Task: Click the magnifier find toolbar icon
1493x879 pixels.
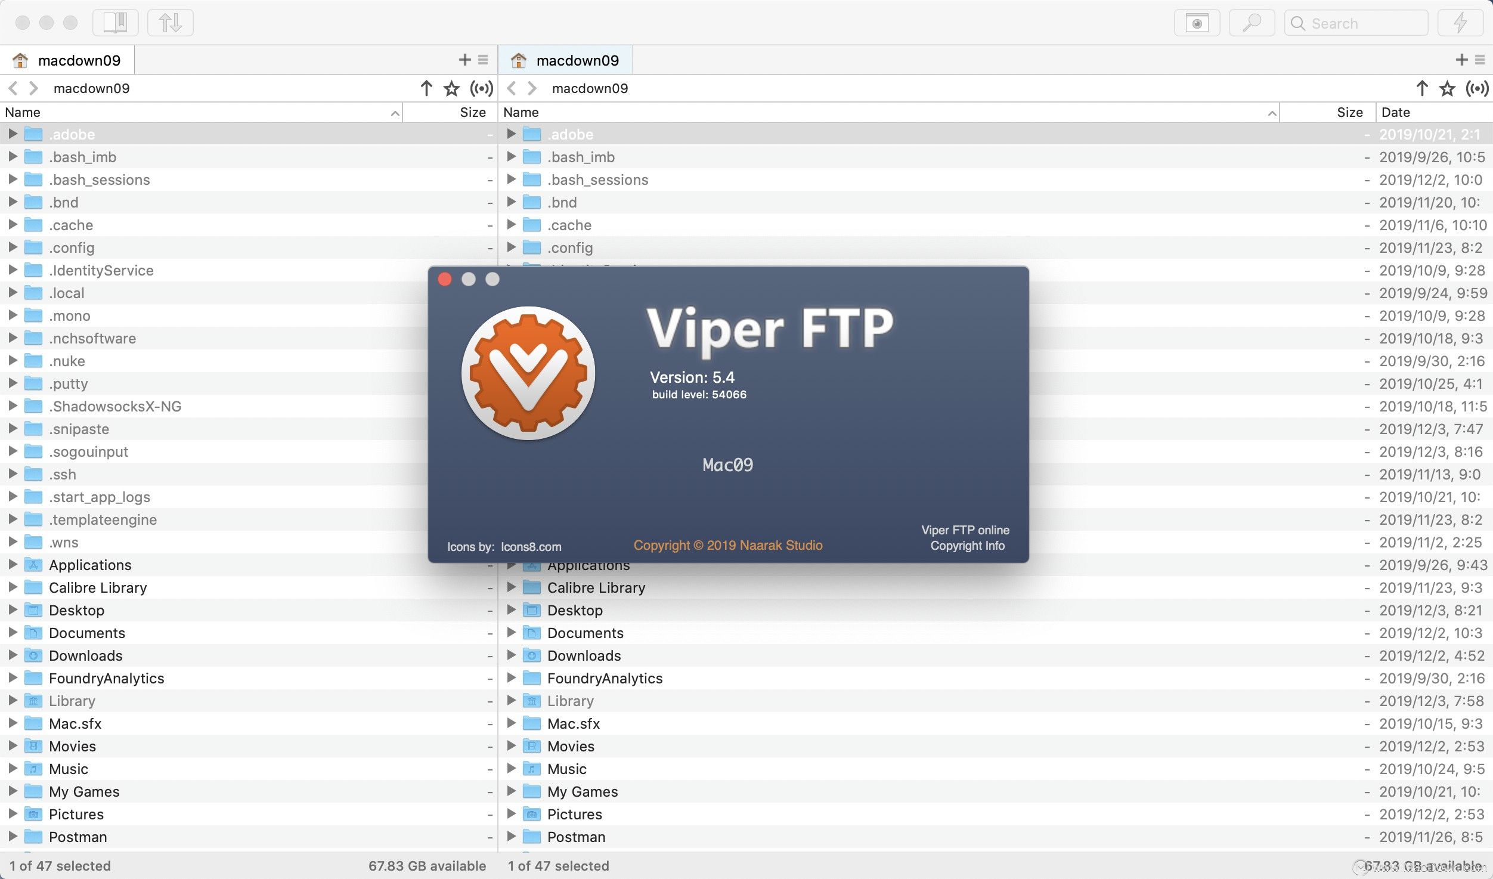Action: tap(1252, 23)
